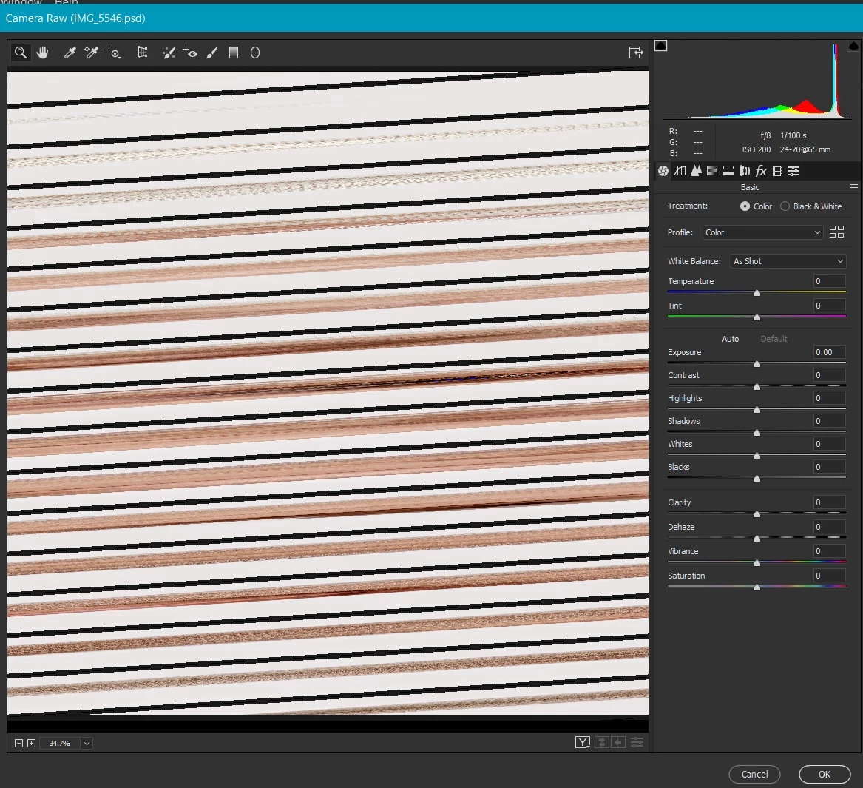Open the Detail panel tab
The height and width of the screenshot is (788, 863).
pyautogui.click(x=696, y=171)
